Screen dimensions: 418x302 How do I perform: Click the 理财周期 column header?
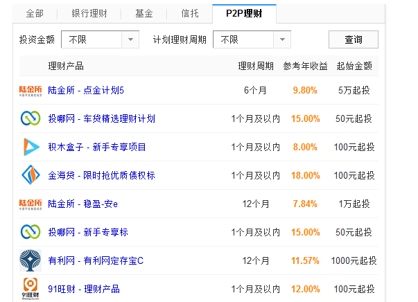click(256, 66)
